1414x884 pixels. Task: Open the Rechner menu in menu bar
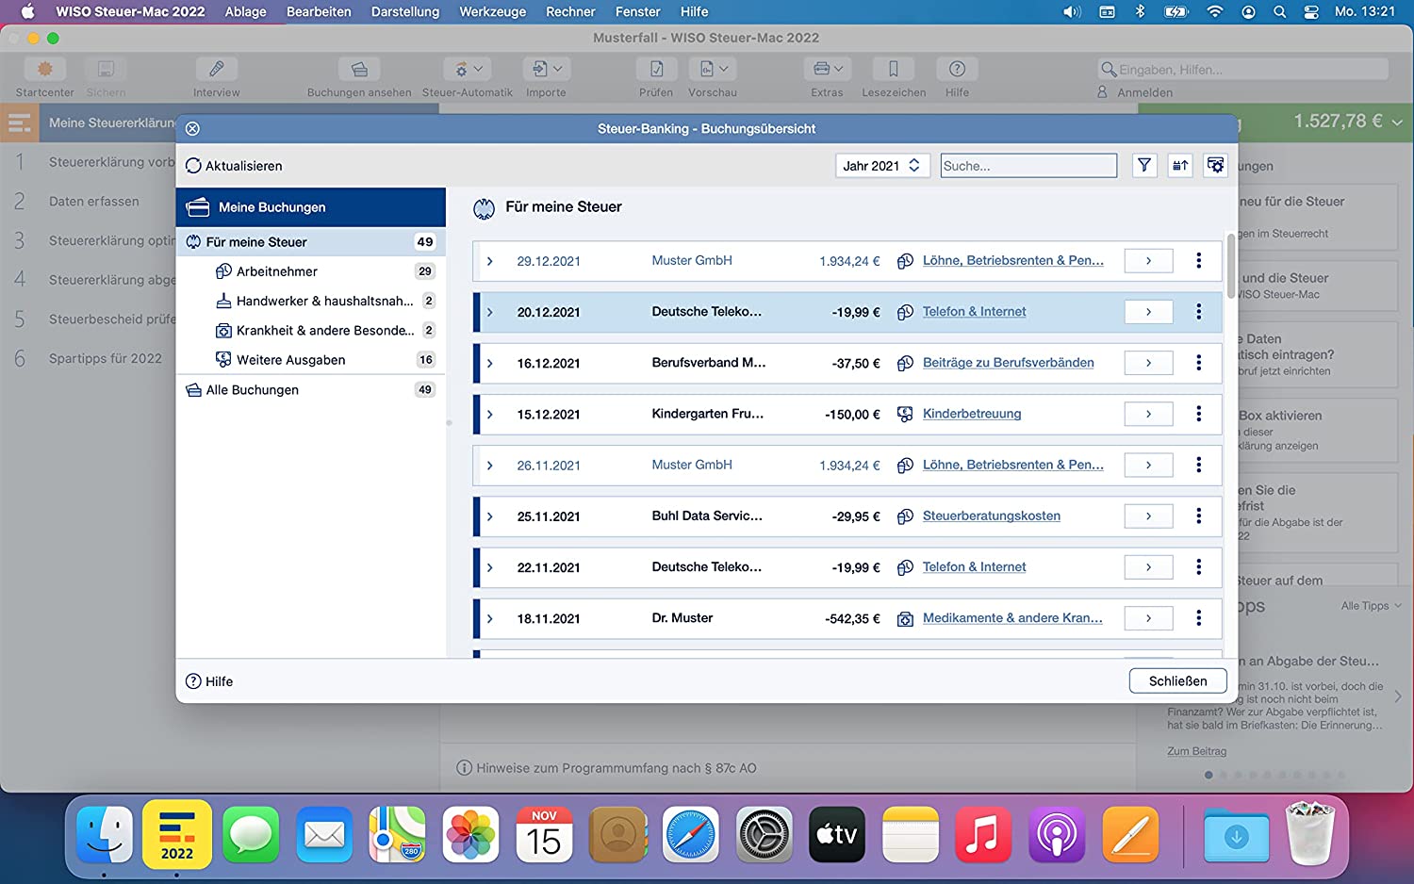click(x=570, y=11)
